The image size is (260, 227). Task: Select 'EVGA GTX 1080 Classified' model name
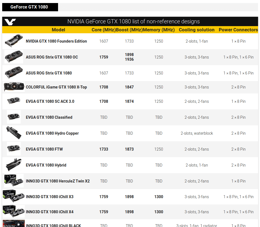[49, 117]
